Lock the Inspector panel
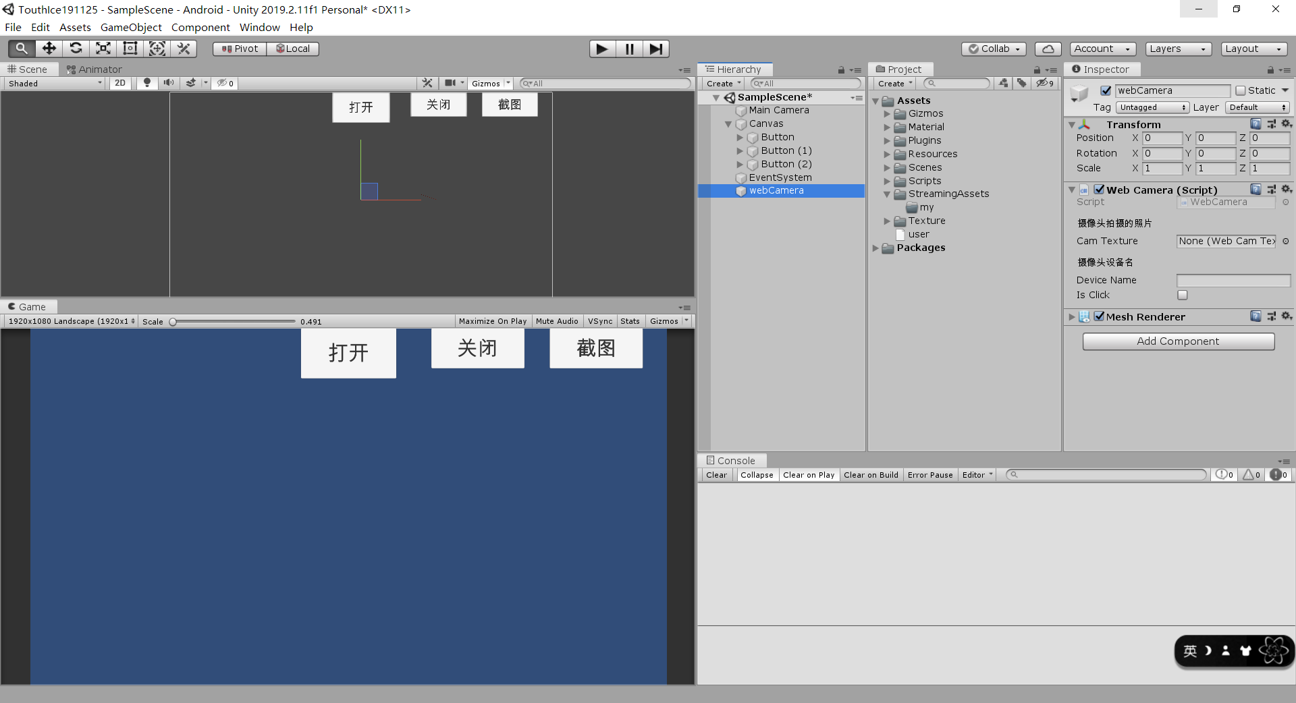 [1270, 69]
